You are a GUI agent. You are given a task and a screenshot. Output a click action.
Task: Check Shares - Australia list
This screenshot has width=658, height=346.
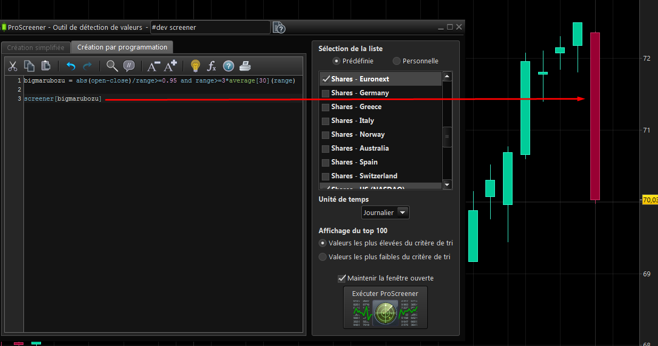(x=325, y=149)
